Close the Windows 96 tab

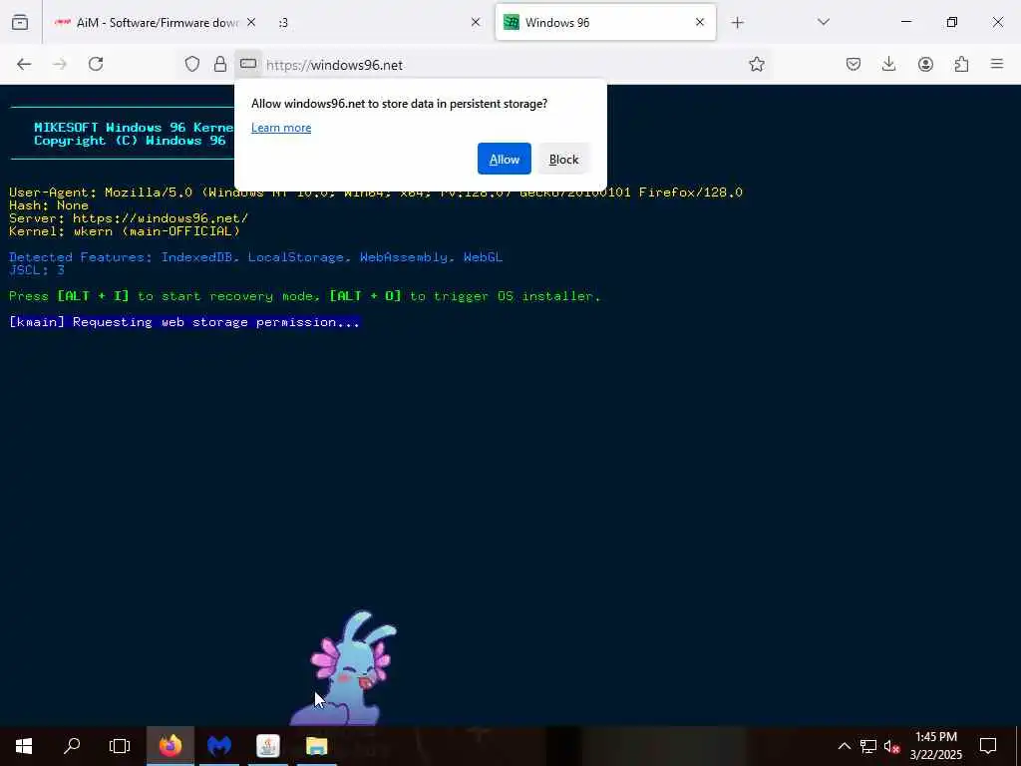700,22
